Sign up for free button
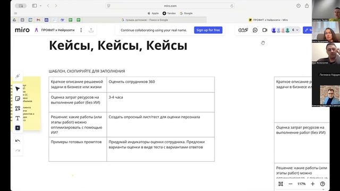340x191 pixels. click(x=208, y=30)
